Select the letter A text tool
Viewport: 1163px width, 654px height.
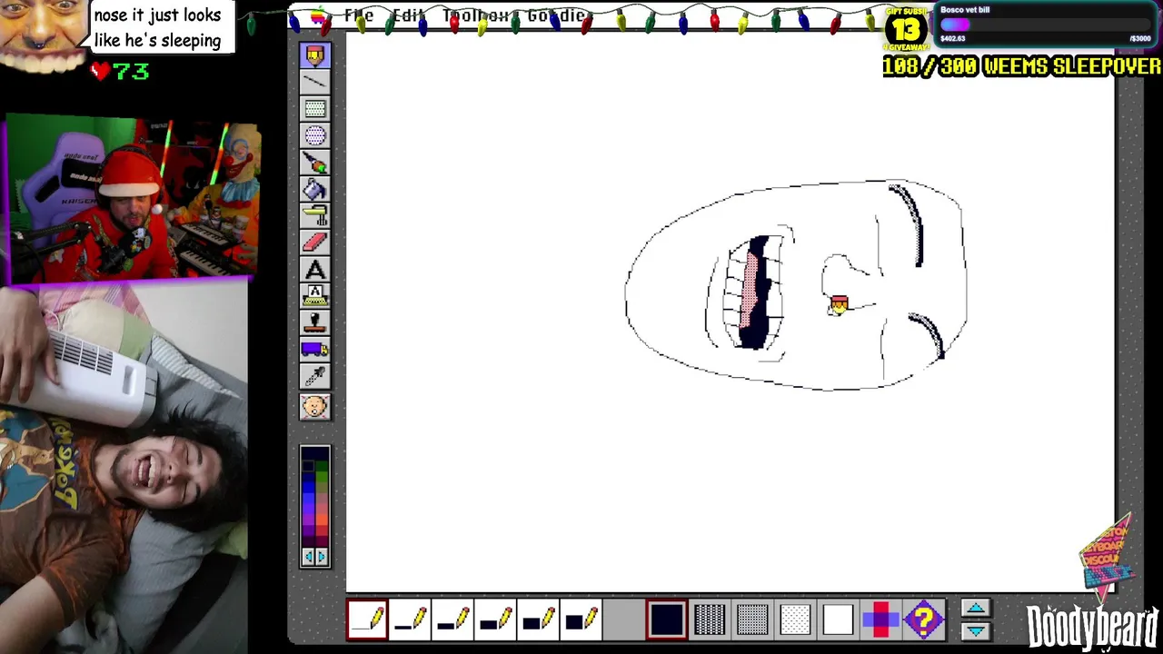tap(315, 269)
